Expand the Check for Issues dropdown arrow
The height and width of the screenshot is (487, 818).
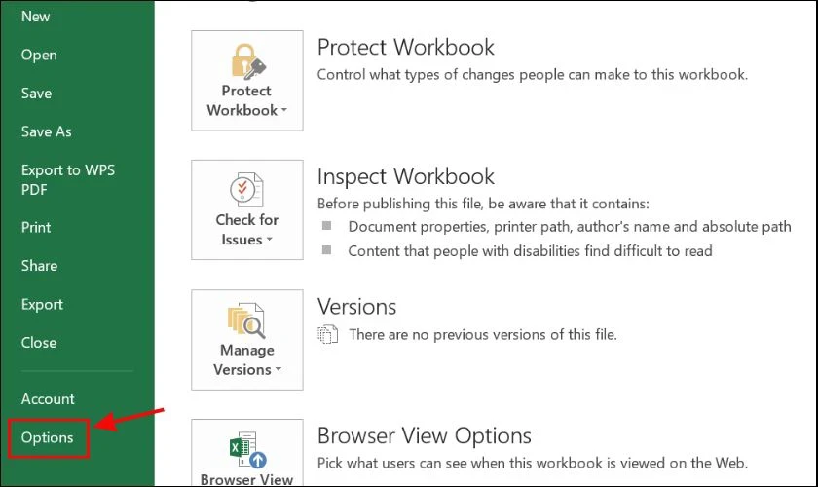pos(270,241)
